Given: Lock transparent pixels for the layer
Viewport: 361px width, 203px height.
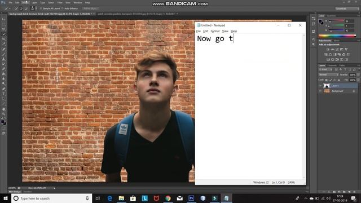Looking at the screenshot, I should tap(326, 80).
